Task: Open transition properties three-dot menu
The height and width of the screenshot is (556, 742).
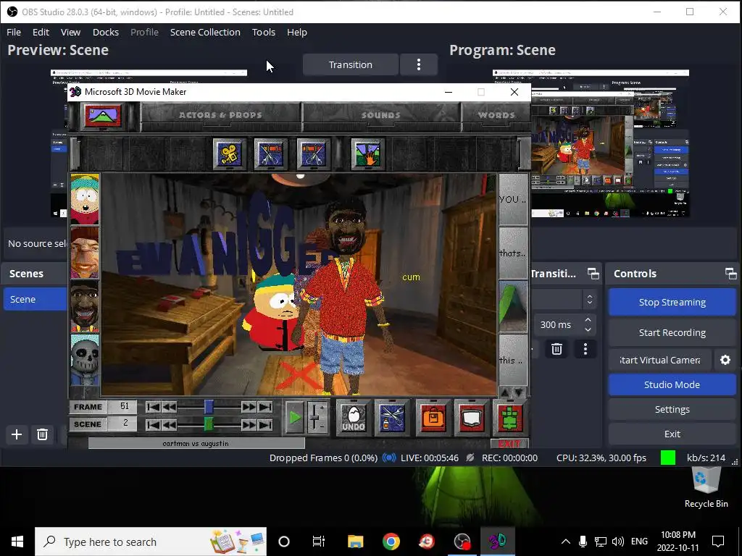Action: 585,349
